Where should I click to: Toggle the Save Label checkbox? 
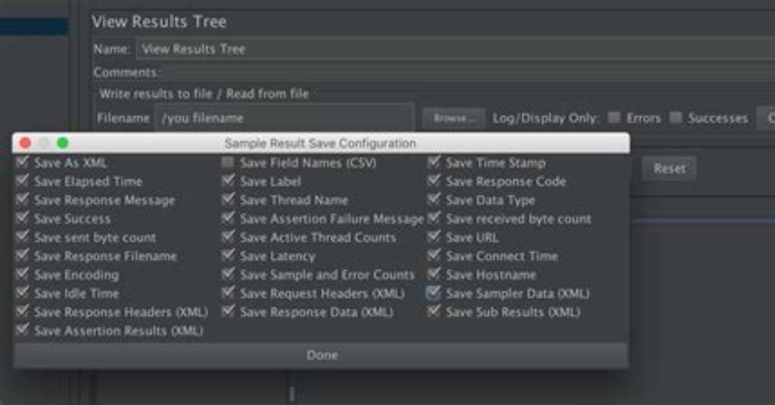228,181
